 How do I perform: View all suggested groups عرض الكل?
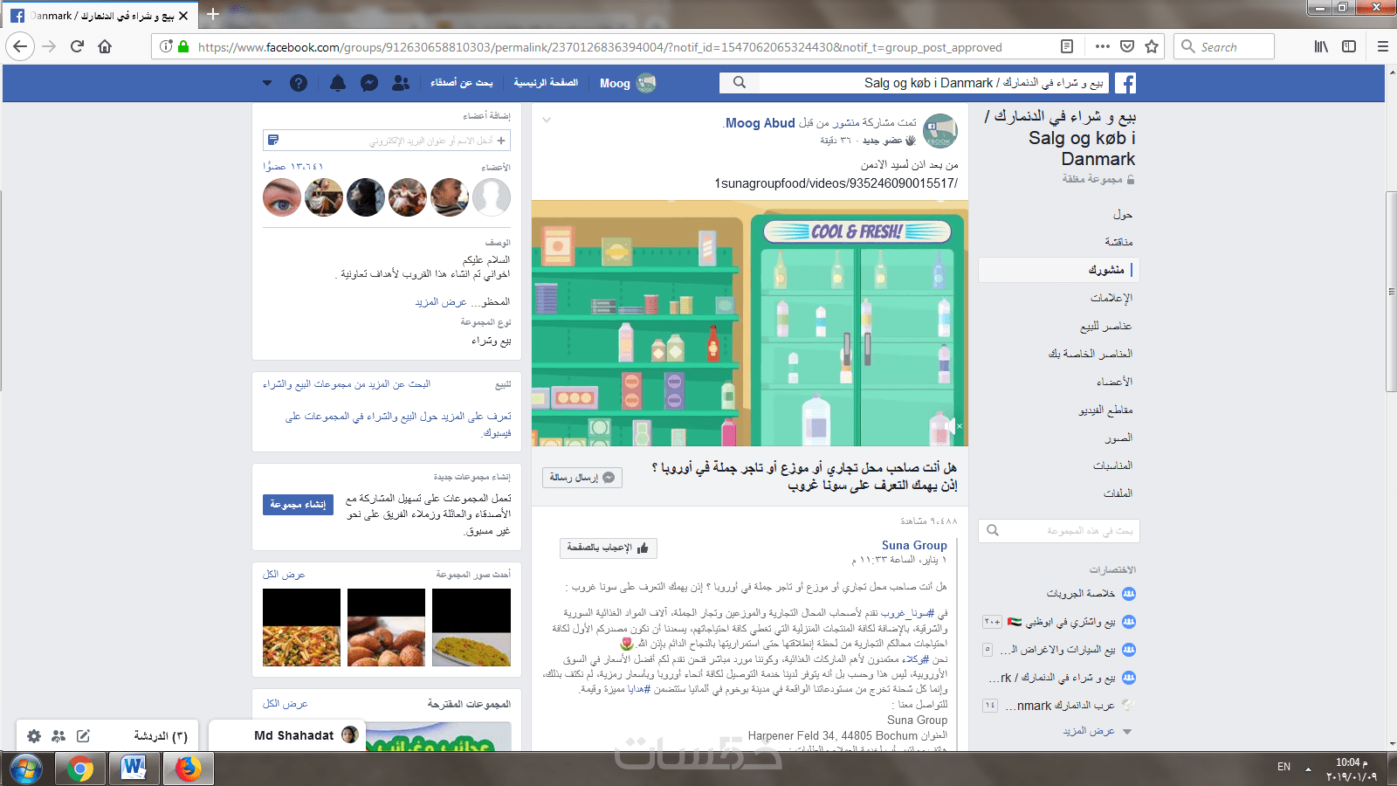pyautogui.click(x=286, y=704)
